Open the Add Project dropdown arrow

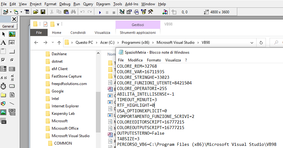[x=11, y=12]
